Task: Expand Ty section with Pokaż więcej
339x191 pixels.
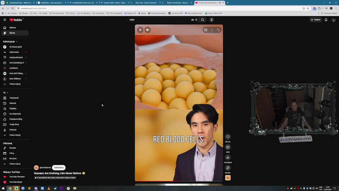Action: tap(15, 135)
